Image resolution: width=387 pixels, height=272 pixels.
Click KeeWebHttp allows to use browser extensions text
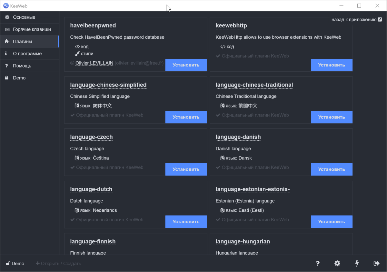tap(278, 37)
